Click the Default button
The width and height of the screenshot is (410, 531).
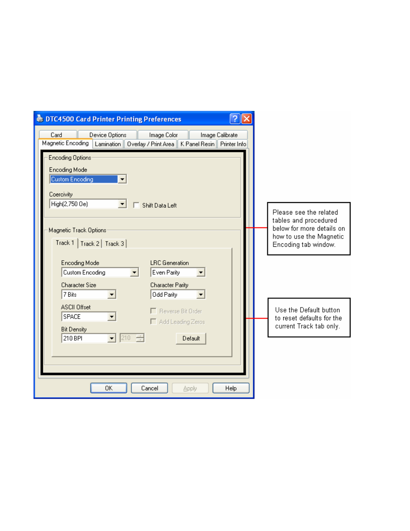191,339
